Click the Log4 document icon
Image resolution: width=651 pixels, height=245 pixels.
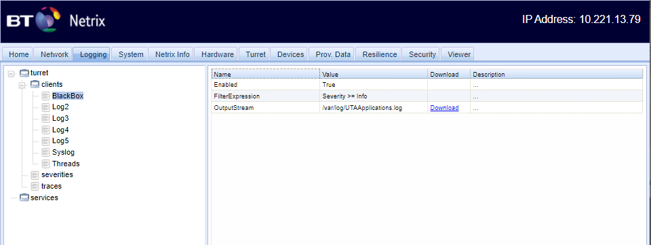46,130
